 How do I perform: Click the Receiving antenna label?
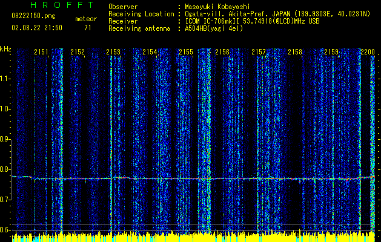click(x=139, y=28)
